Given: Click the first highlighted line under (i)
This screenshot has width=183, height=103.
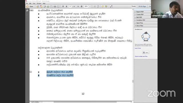Looking at the screenshot, I should click(60, 72).
